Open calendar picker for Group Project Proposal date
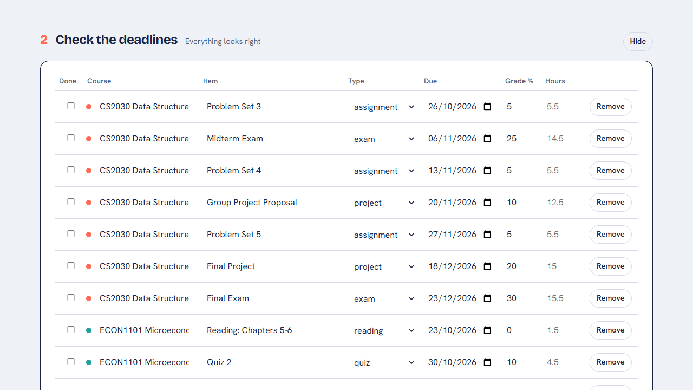 pyautogui.click(x=487, y=203)
